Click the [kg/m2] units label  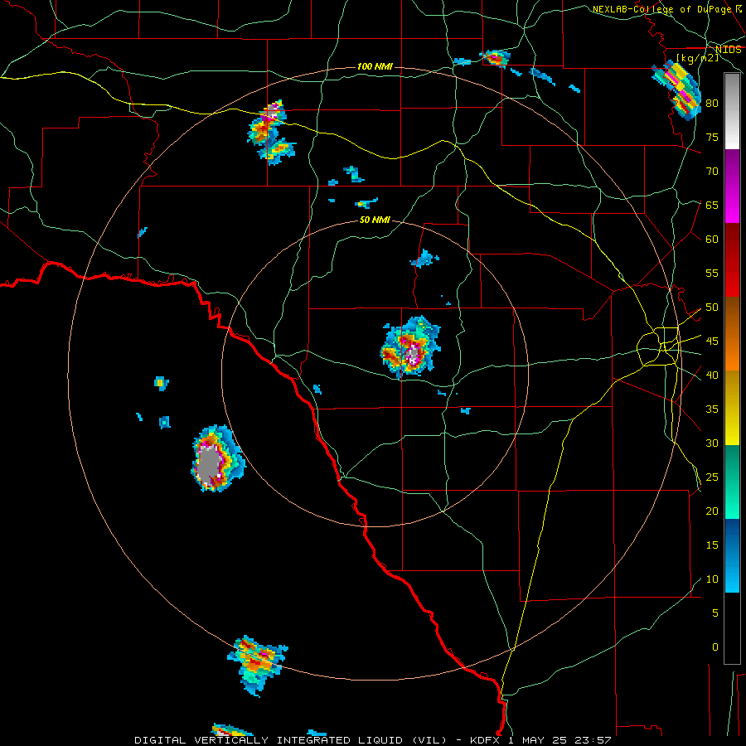(697, 58)
